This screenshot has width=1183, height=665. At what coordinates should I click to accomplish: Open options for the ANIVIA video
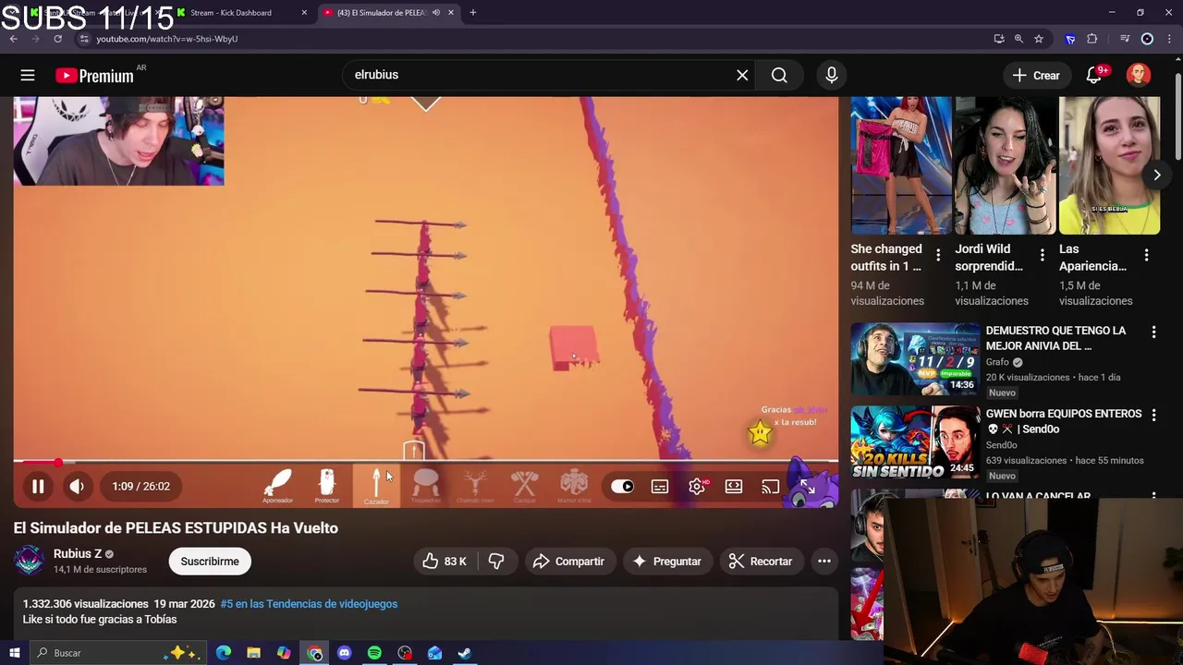(1153, 332)
